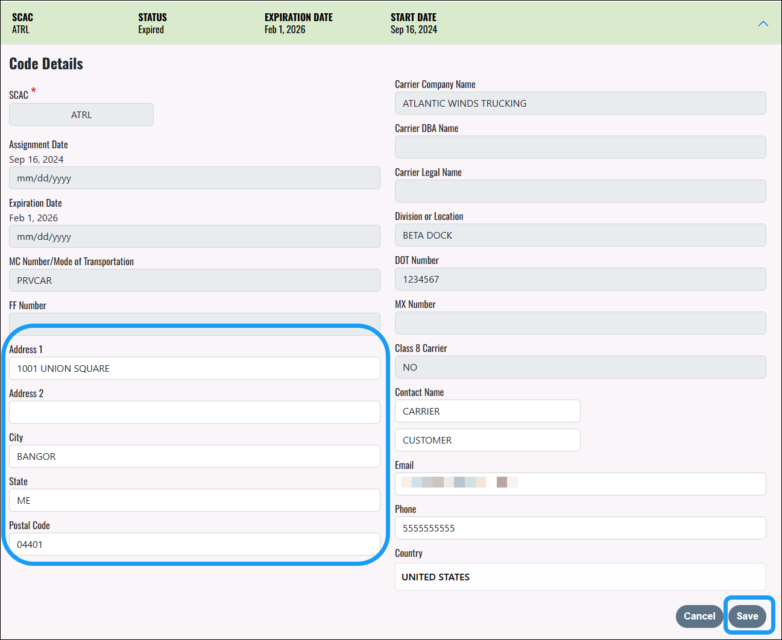Image resolution: width=782 pixels, height=640 pixels.
Task: Click the Save button
Action: tap(747, 616)
